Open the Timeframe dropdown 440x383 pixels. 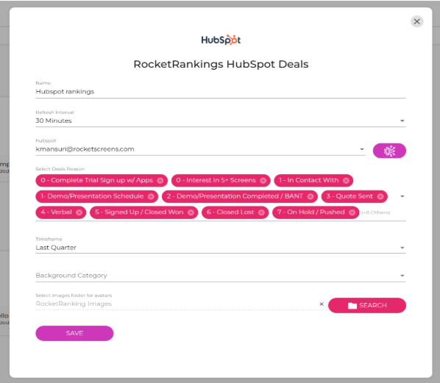point(402,248)
